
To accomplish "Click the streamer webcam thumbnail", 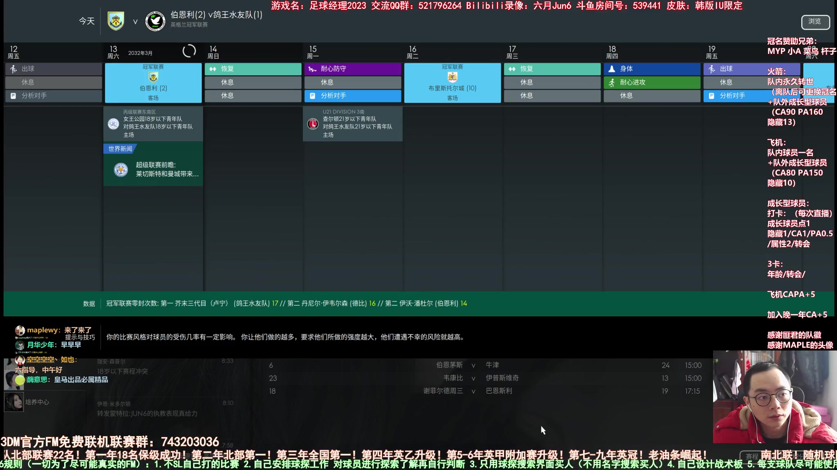I will click(x=774, y=397).
